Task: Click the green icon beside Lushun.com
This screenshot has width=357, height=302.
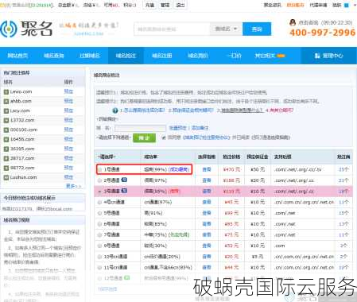Action: coord(6,178)
